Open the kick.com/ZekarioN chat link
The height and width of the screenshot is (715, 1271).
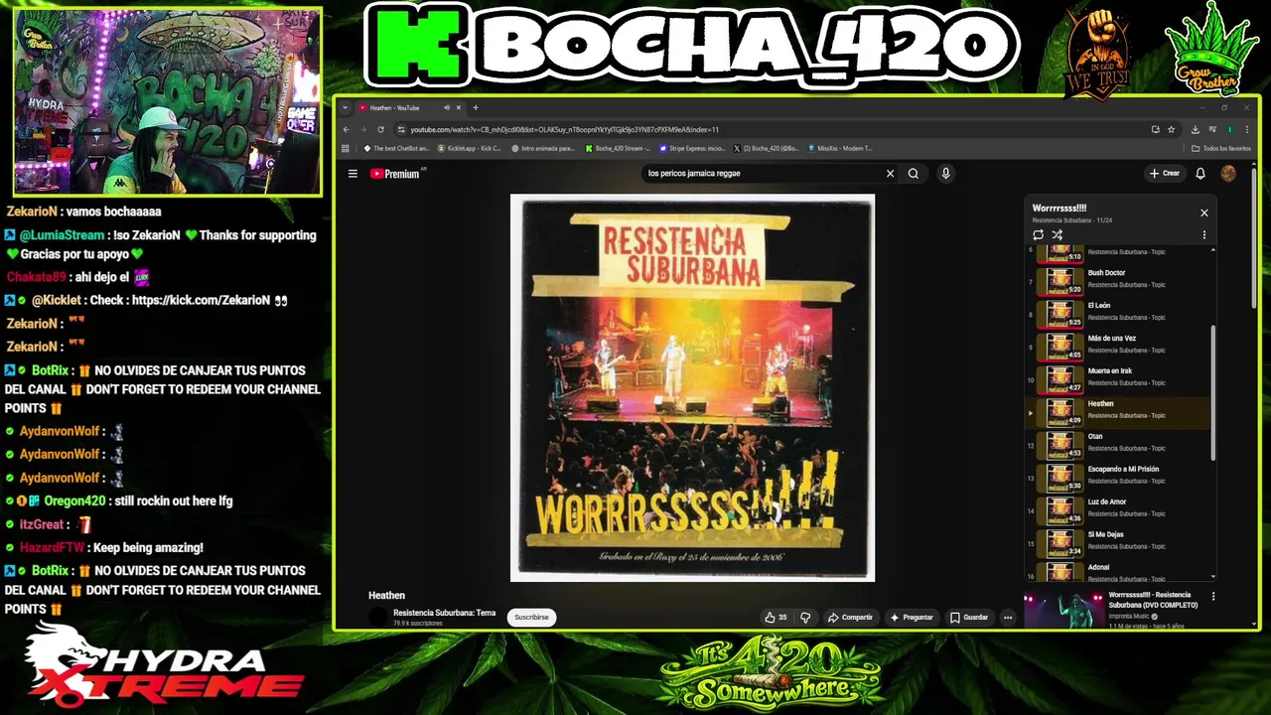coord(201,300)
